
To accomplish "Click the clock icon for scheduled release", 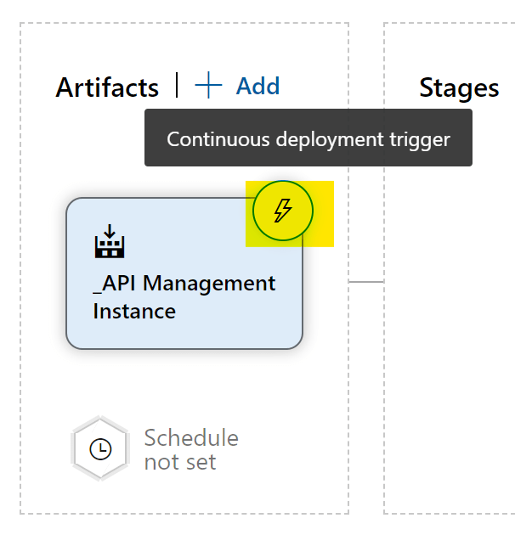I will 100,449.
